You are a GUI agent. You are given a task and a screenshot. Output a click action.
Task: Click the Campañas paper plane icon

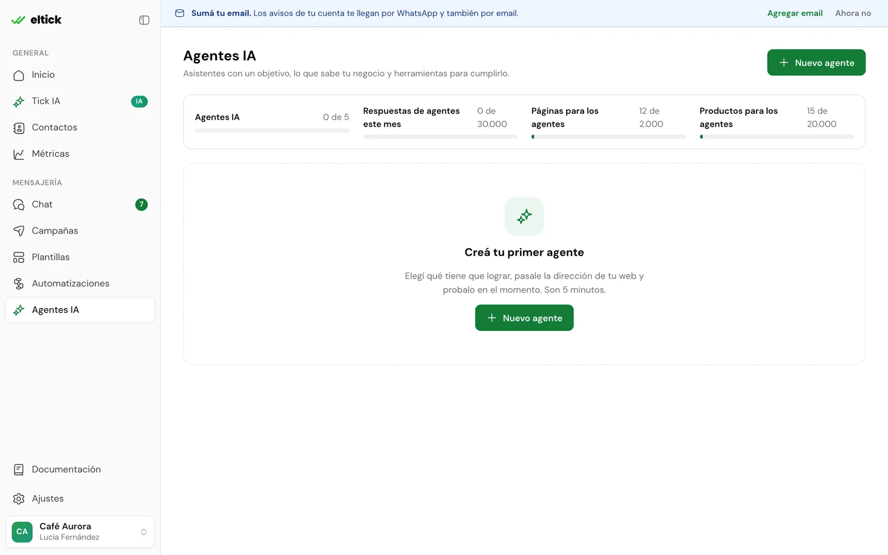point(19,231)
